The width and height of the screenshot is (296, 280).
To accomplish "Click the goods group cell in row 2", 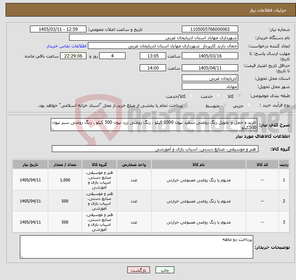I will (99, 201).
